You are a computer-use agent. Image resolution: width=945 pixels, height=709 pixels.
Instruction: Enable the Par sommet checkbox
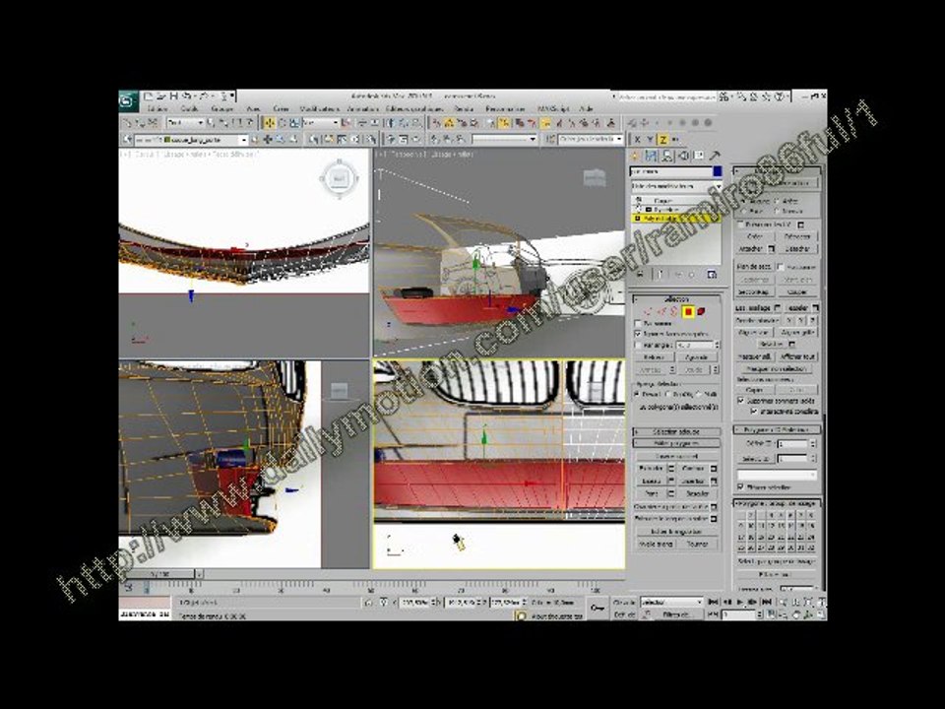pyautogui.click(x=638, y=323)
